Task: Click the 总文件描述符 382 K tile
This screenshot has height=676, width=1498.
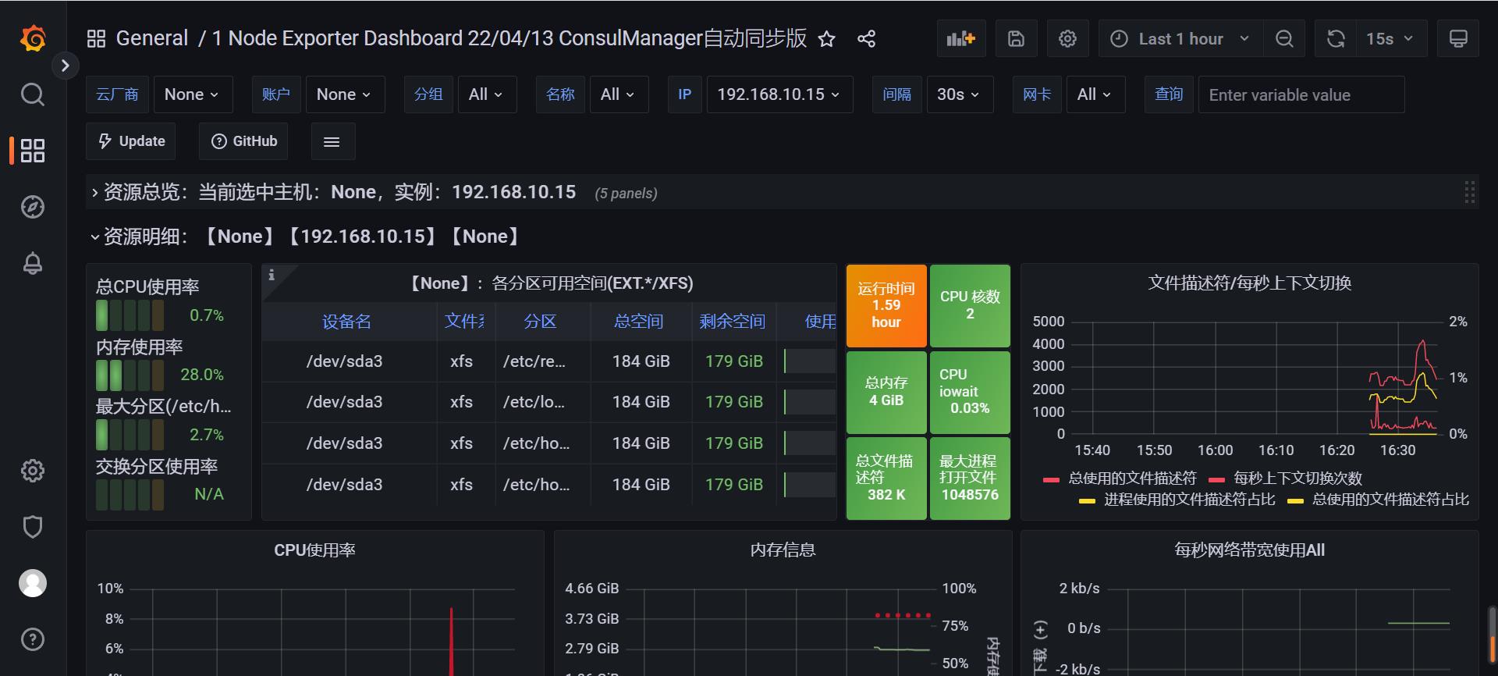Action: [x=886, y=478]
